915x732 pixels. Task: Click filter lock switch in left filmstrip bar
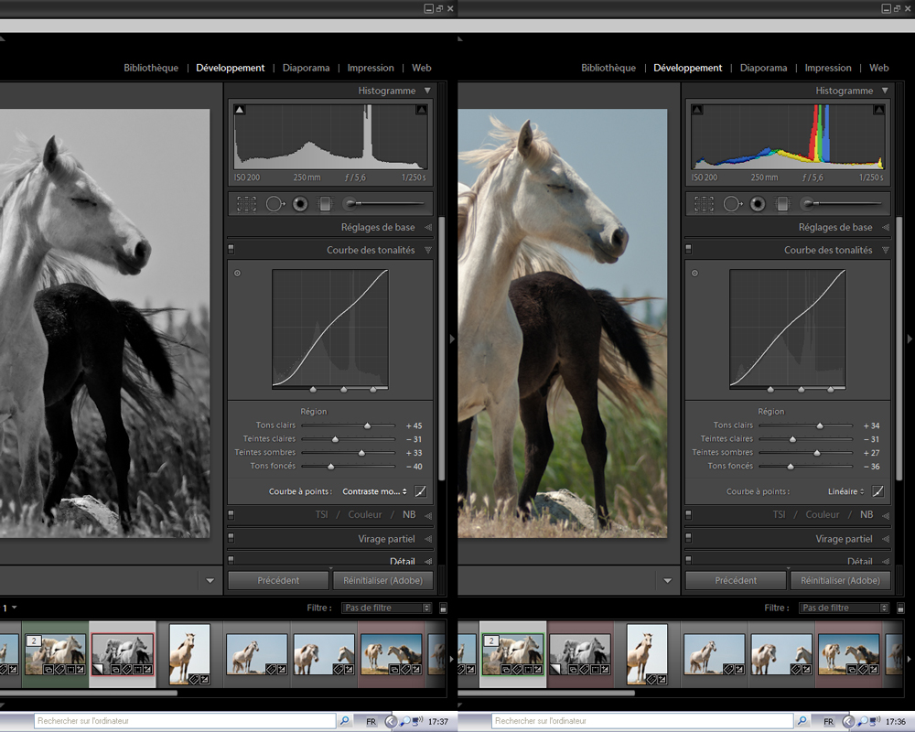(443, 608)
